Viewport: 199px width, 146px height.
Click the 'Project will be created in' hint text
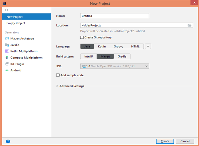pos(113,31)
